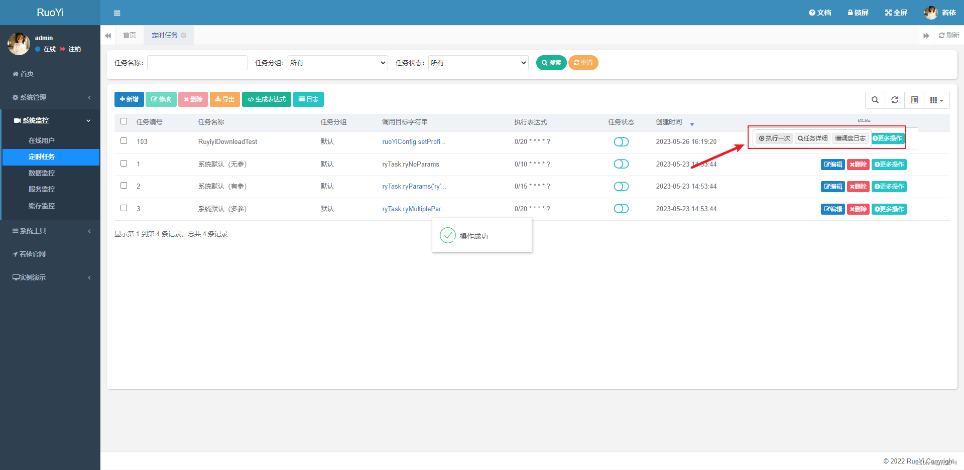Refresh the table with refresh icon

click(x=895, y=100)
